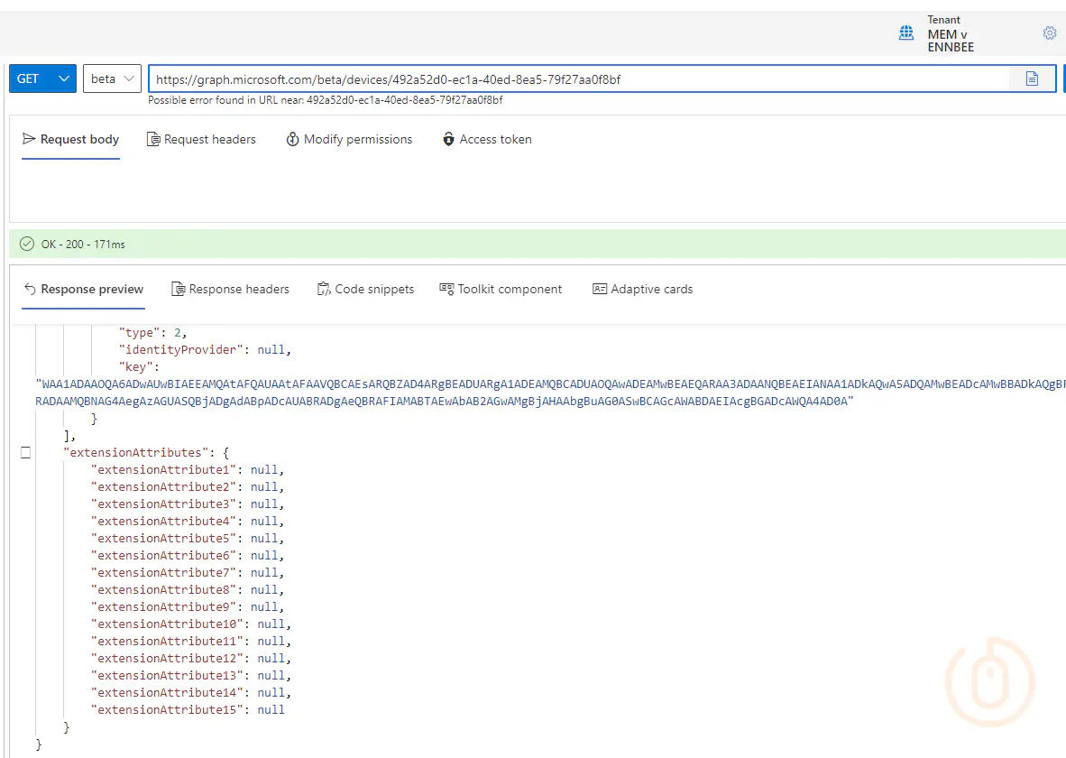Open the Response headers tab
The width and height of the screenshot is (1066, 758).
click(230, 290)
